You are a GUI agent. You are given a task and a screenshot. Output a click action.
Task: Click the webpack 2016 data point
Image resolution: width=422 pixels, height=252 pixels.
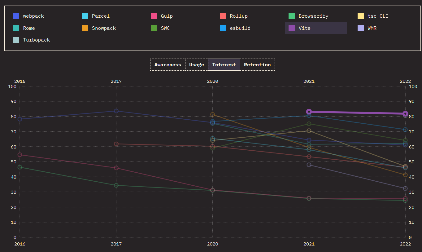tap(20, 119)
